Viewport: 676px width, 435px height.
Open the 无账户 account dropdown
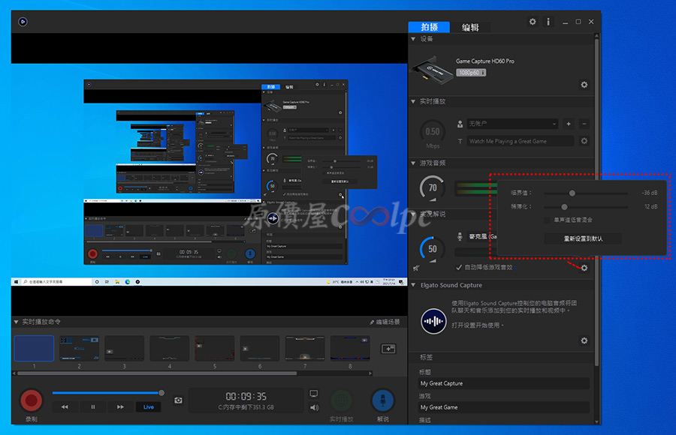[x=512, y=124]
